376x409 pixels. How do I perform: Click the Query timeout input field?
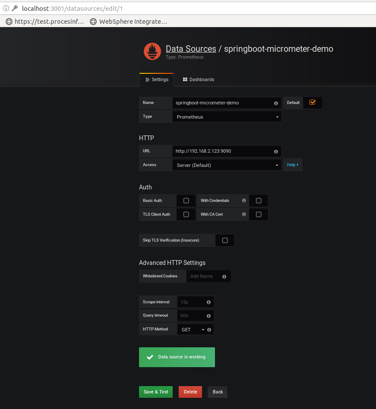pyautogui.click(x=196, y=316)
